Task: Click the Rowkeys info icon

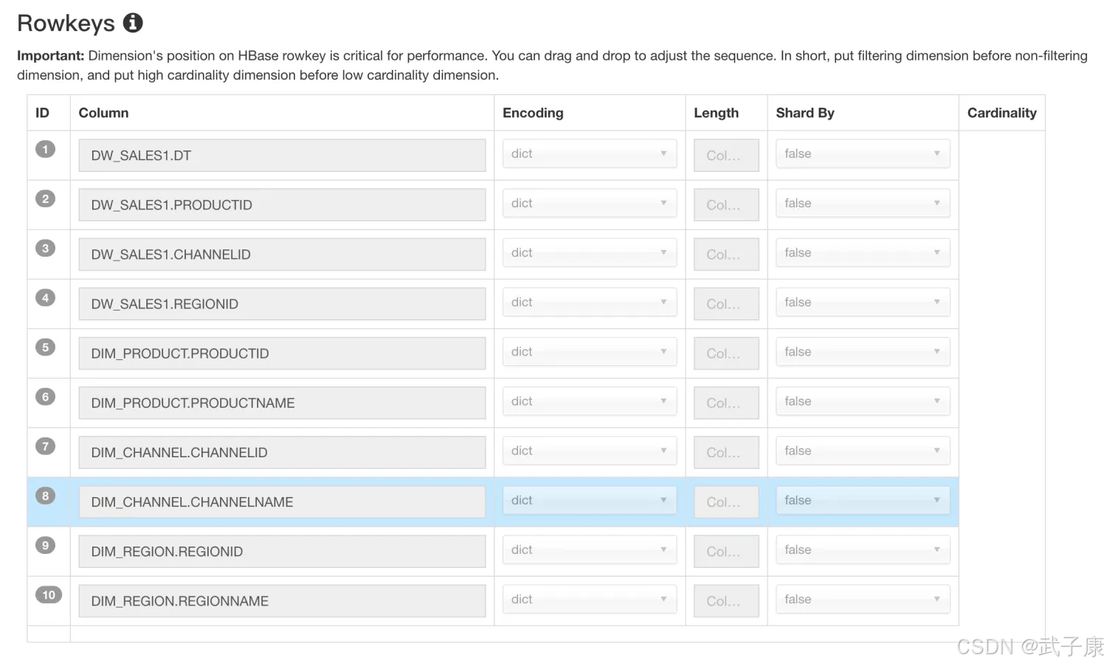Action: [133, 23]
